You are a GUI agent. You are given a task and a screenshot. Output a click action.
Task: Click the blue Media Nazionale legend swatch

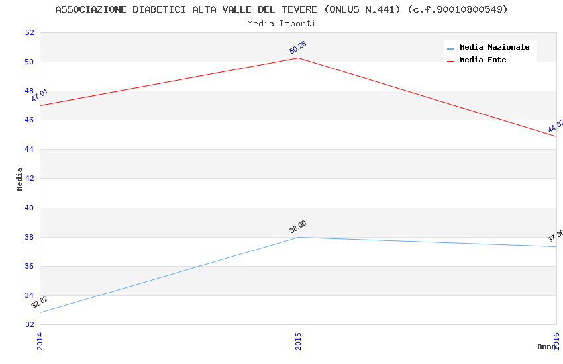[x=451, y=48]
